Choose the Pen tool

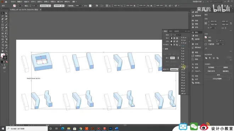click(x=2, y=19)
